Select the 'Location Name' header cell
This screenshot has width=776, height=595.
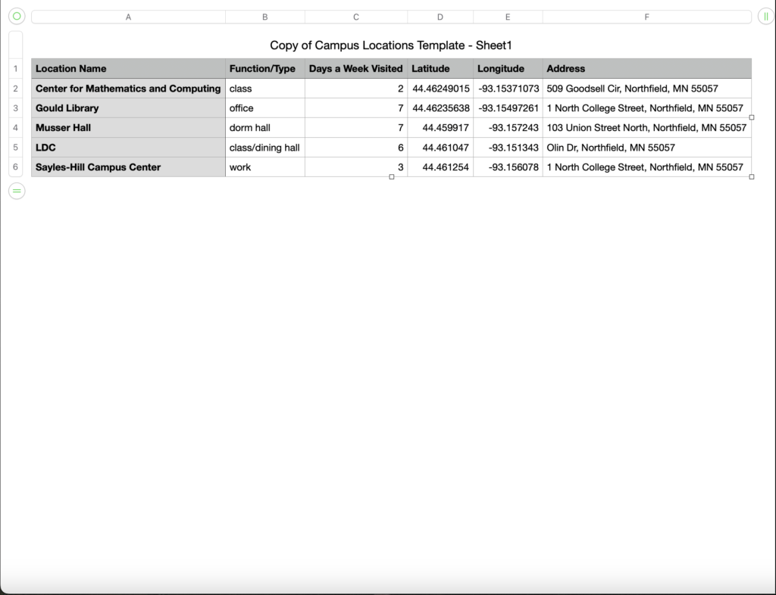pos(128,69)
